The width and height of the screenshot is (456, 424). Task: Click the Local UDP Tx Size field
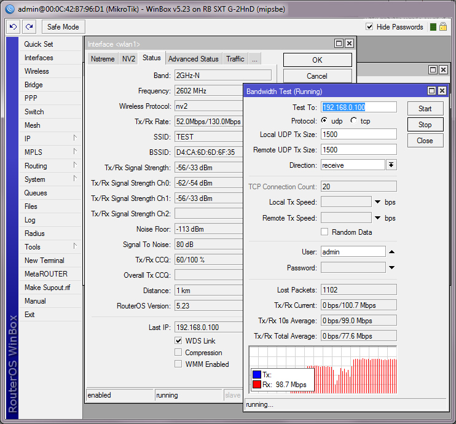[x=358, y=134]
